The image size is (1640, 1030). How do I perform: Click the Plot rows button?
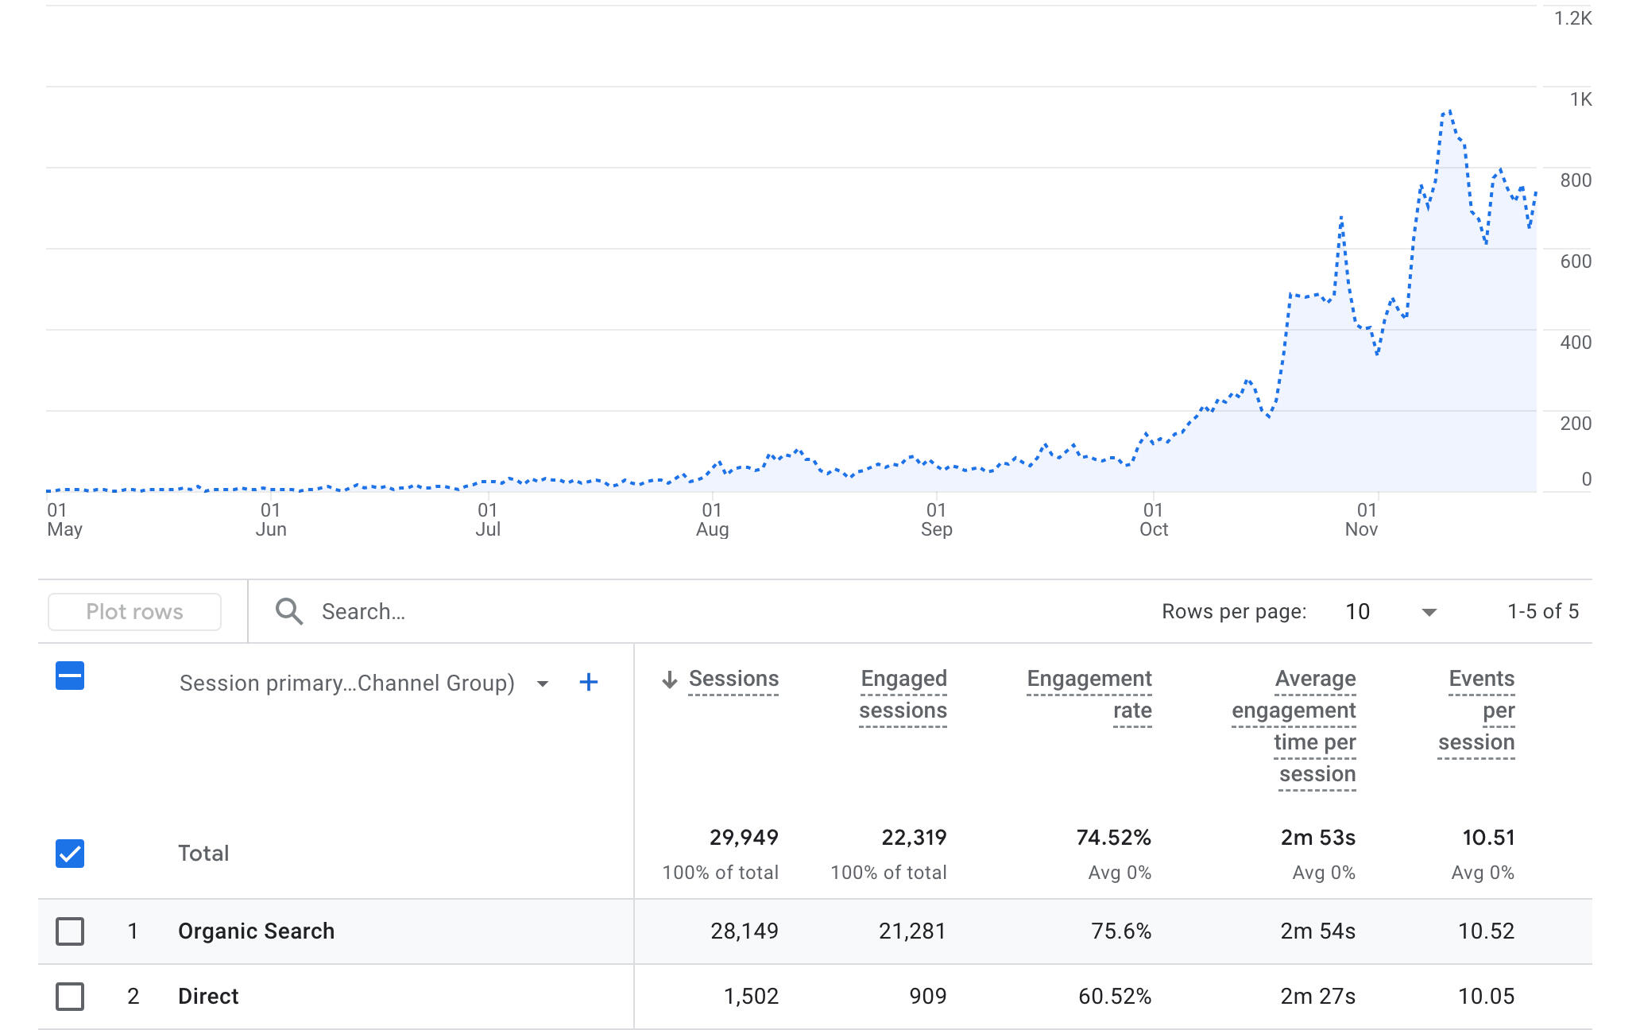point(134,612)
